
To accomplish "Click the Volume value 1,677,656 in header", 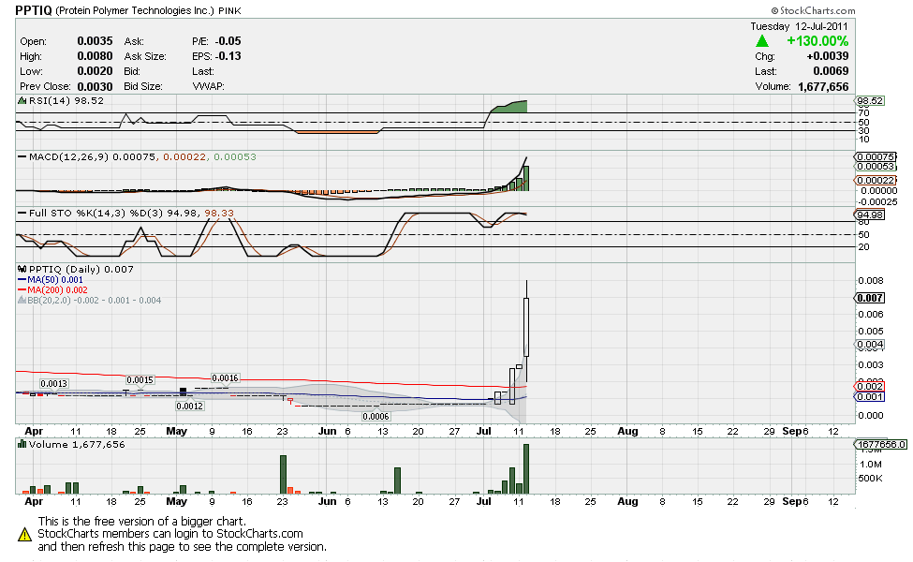I will click(823, 87).
